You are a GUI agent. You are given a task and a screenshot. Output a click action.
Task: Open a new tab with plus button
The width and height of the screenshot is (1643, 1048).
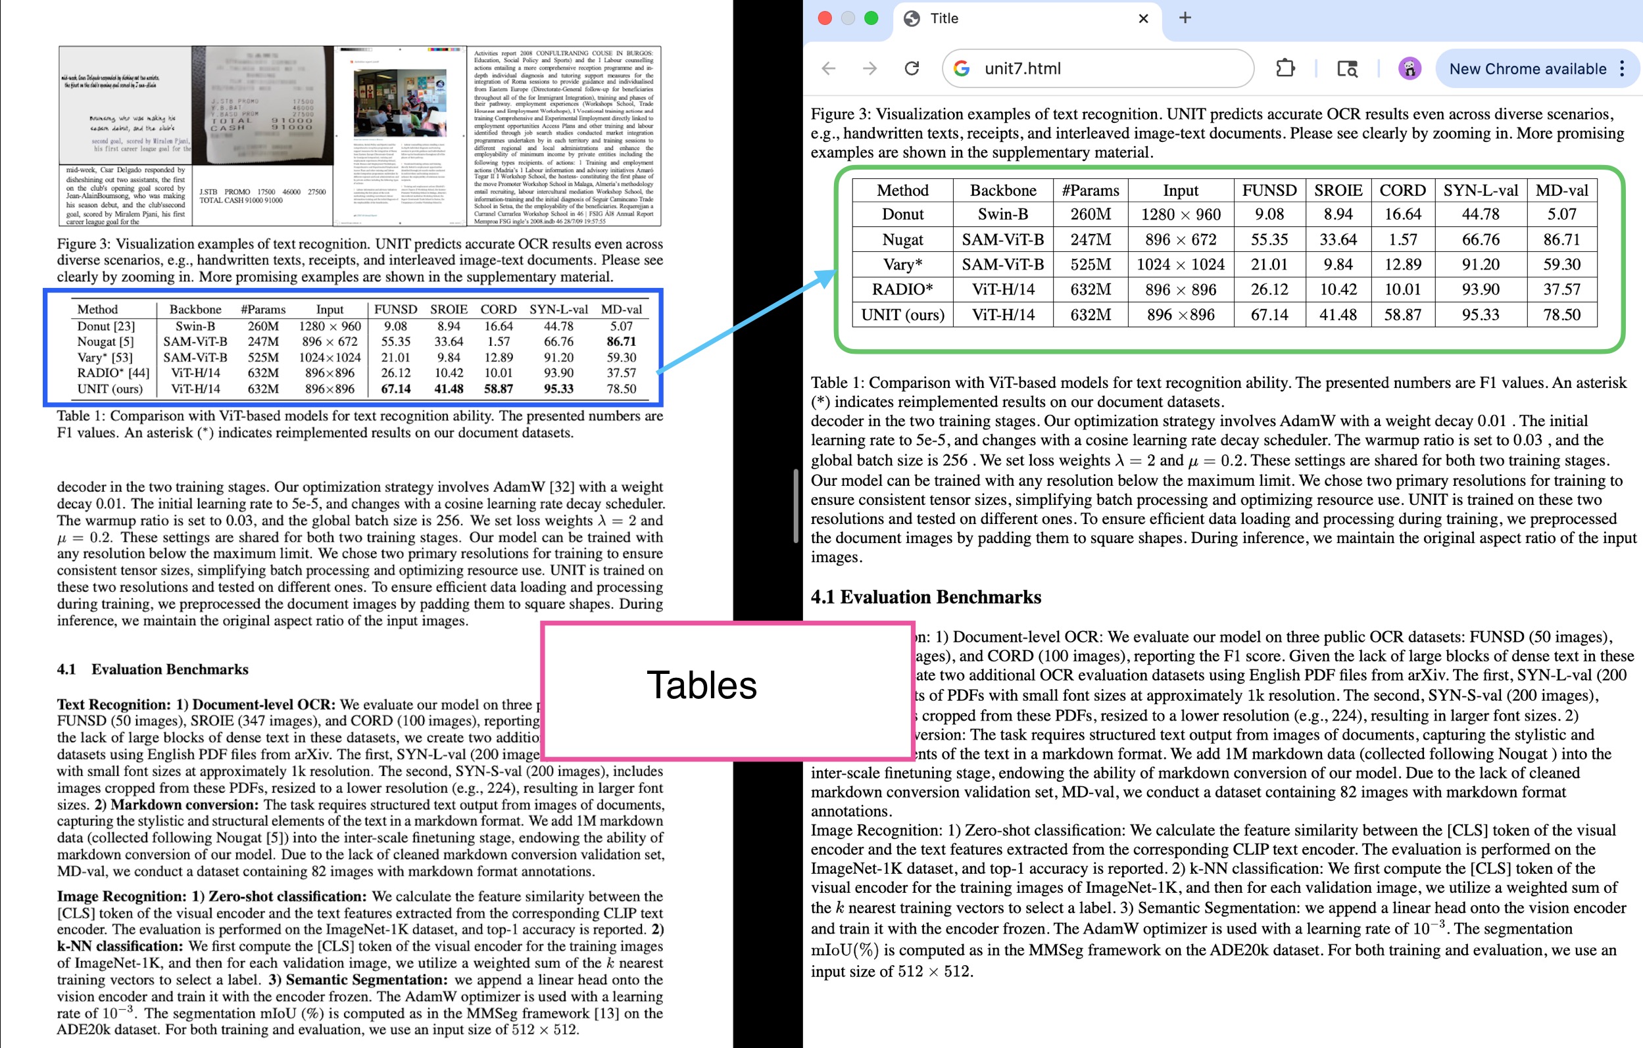pos(1185,18)
